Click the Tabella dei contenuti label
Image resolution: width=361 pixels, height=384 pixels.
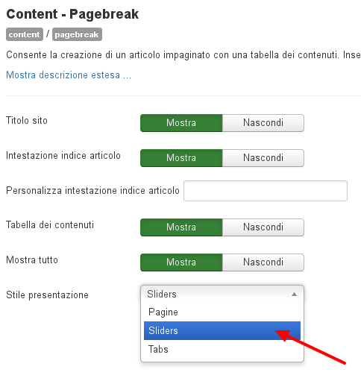50,224
